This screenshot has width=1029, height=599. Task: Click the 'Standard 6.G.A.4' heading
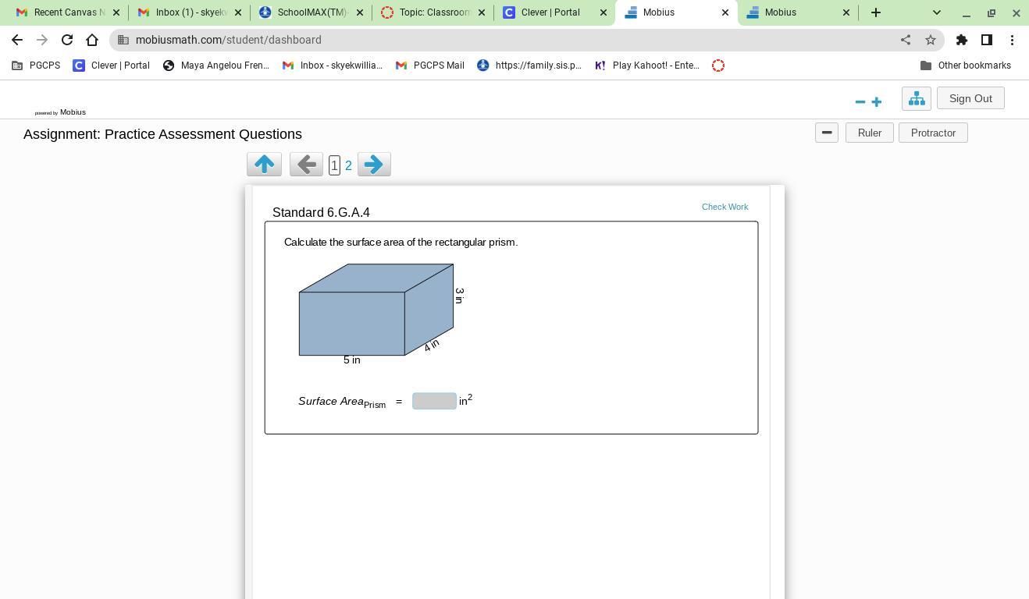321,212
